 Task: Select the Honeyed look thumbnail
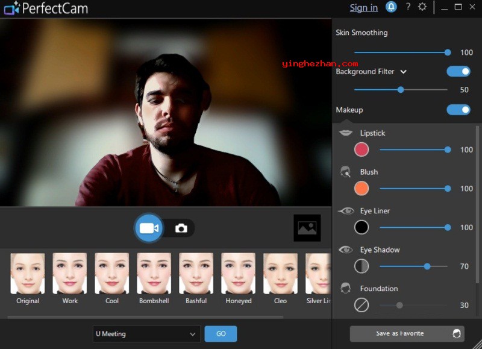coord(238,274)
